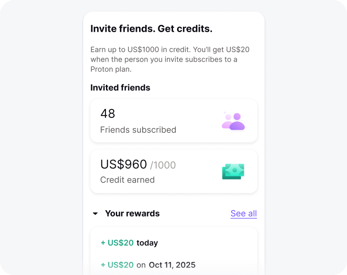Click the word on before the date
This screenshot has height=275, width=347.
pyautogui.click(x=141, y=265)
